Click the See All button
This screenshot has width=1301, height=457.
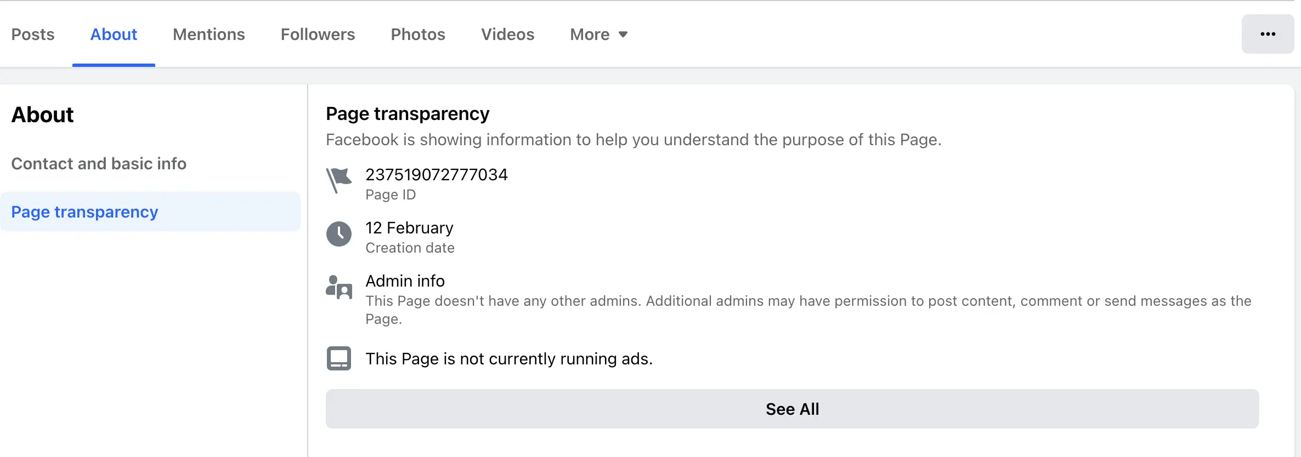[x=793, y=409]
